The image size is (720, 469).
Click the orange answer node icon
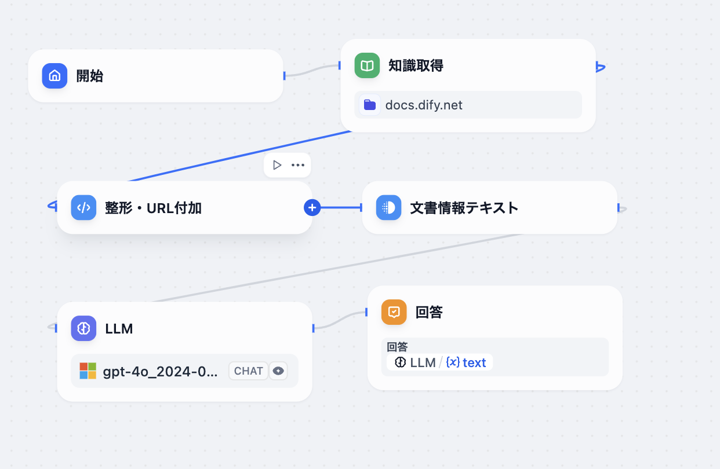394,312
